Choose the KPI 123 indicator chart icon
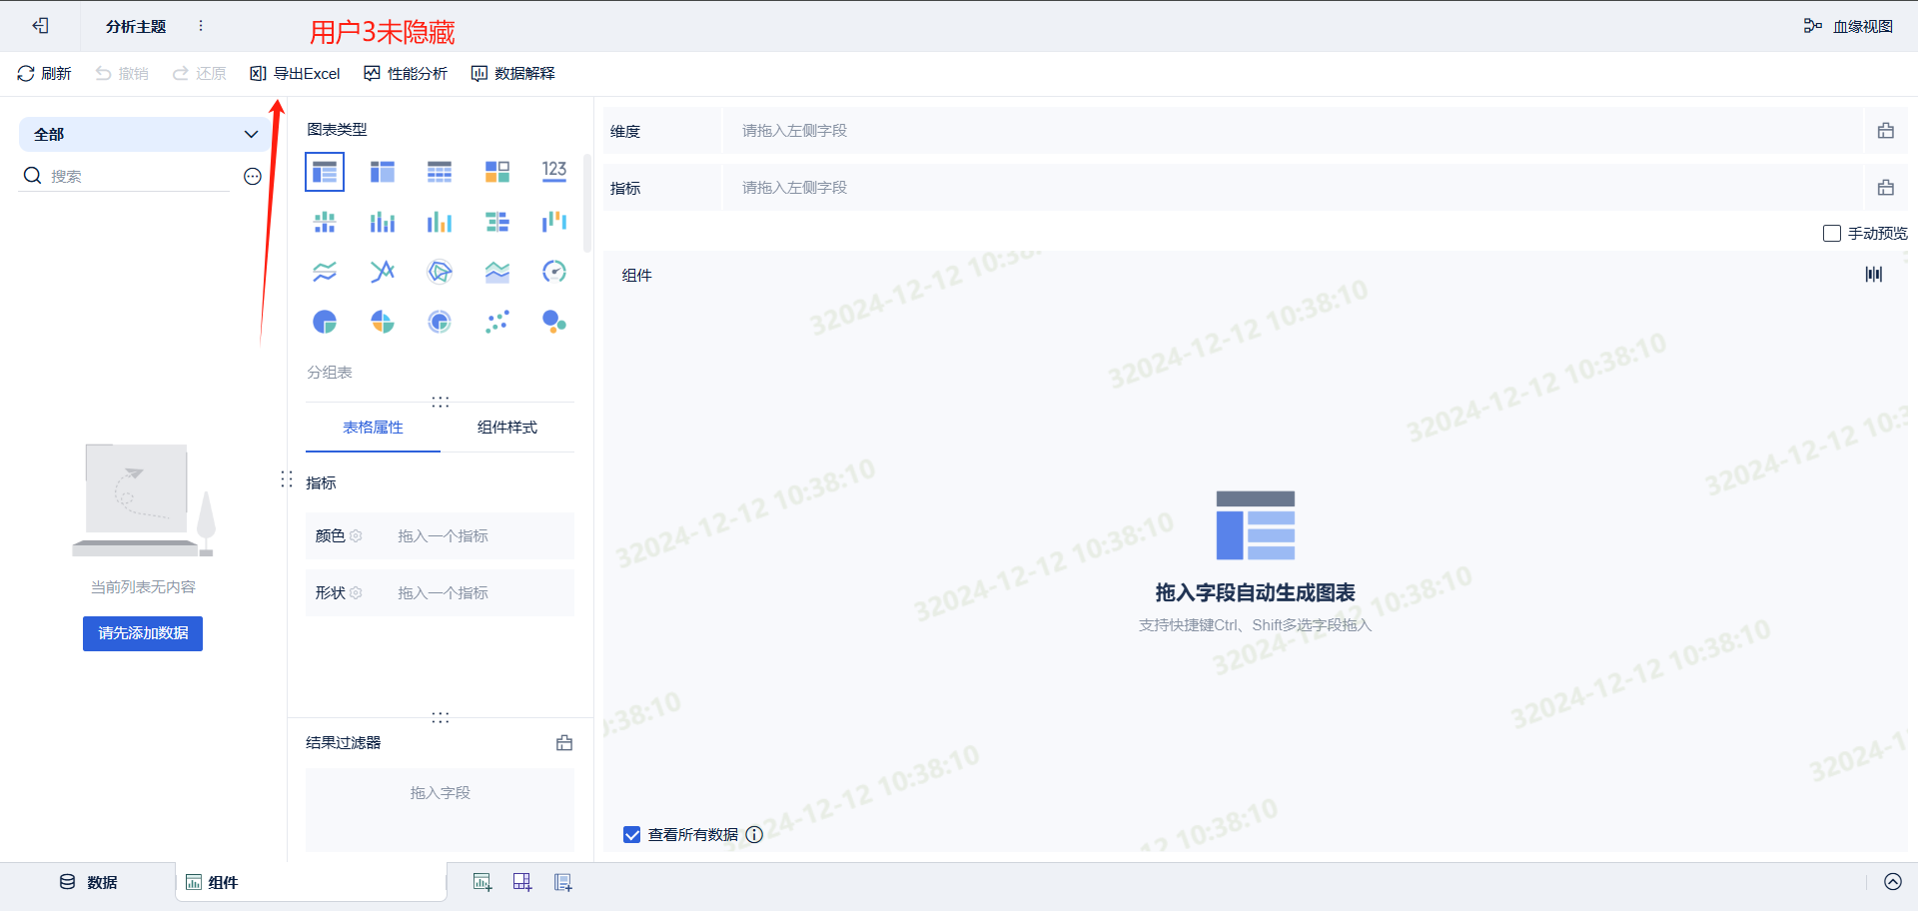 click(x=554, y=172)
